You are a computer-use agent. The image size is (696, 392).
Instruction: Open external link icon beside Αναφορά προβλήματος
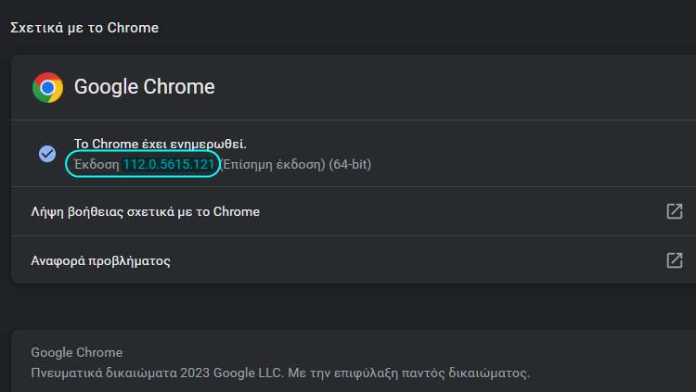point(675,260)
